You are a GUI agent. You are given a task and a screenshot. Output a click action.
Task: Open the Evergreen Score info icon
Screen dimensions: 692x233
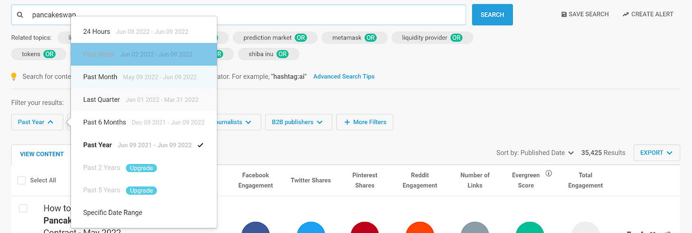(x=548, y=174)
